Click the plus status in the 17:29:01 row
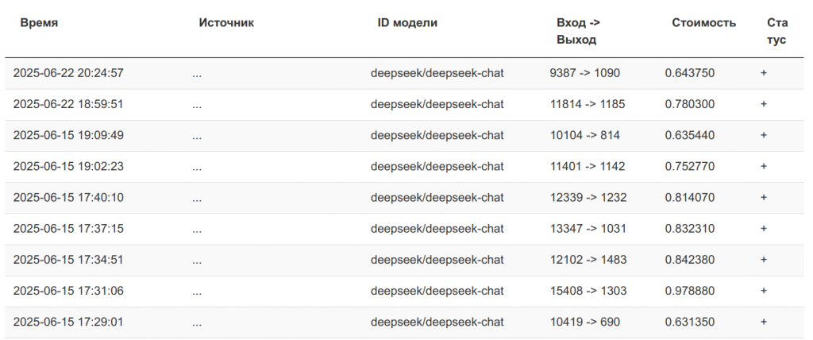This screenshot has width=813, height=340. [763, 323]
